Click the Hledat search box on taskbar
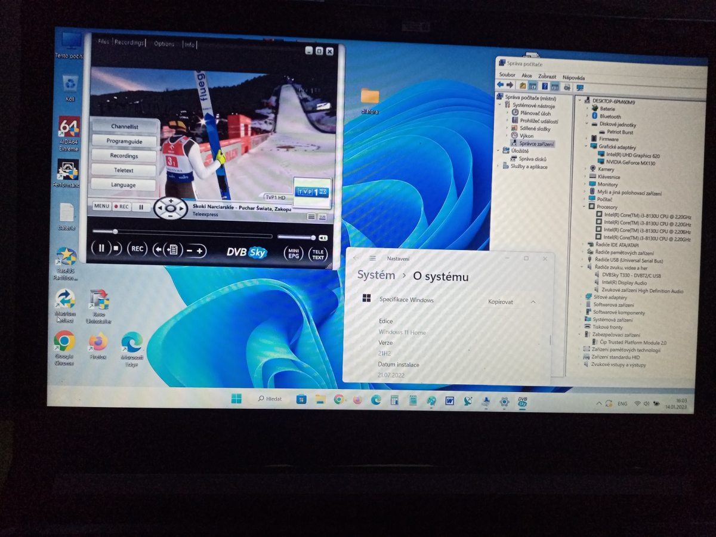The width and height of the screenshot is (716, 537). point(270,399)
